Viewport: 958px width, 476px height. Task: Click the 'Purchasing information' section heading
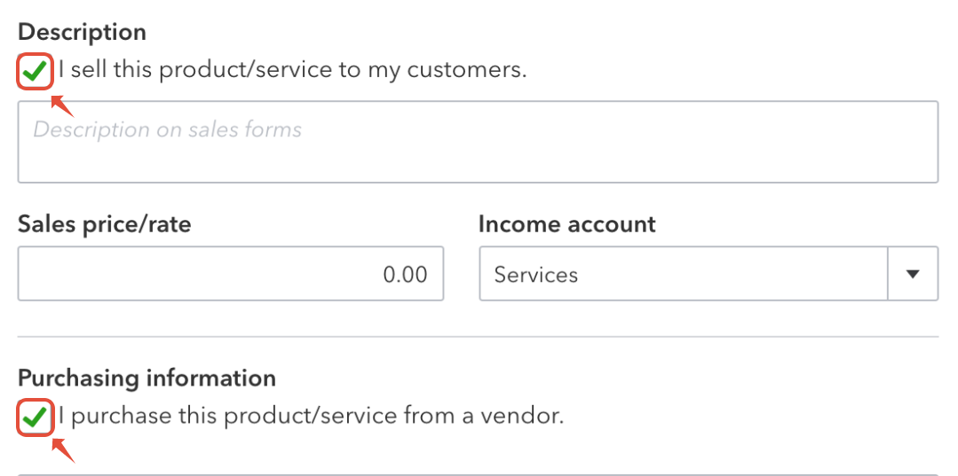[x=146, y=378]
